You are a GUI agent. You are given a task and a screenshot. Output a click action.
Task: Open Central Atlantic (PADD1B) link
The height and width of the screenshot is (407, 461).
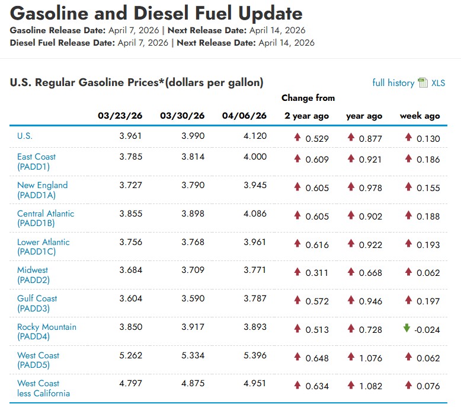[46, 218]
